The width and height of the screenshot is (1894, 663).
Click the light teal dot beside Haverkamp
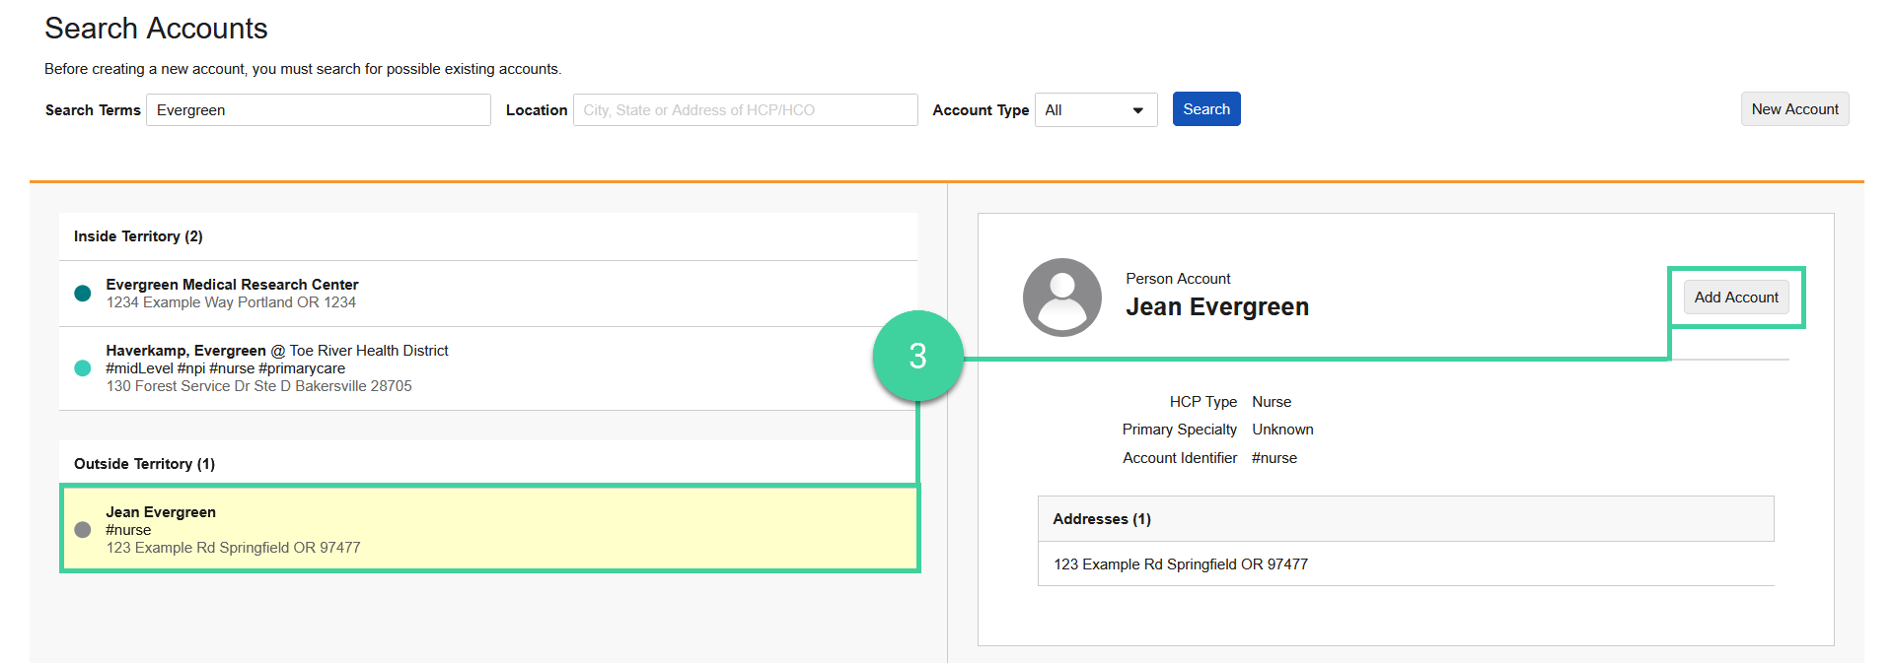point(83,368)
